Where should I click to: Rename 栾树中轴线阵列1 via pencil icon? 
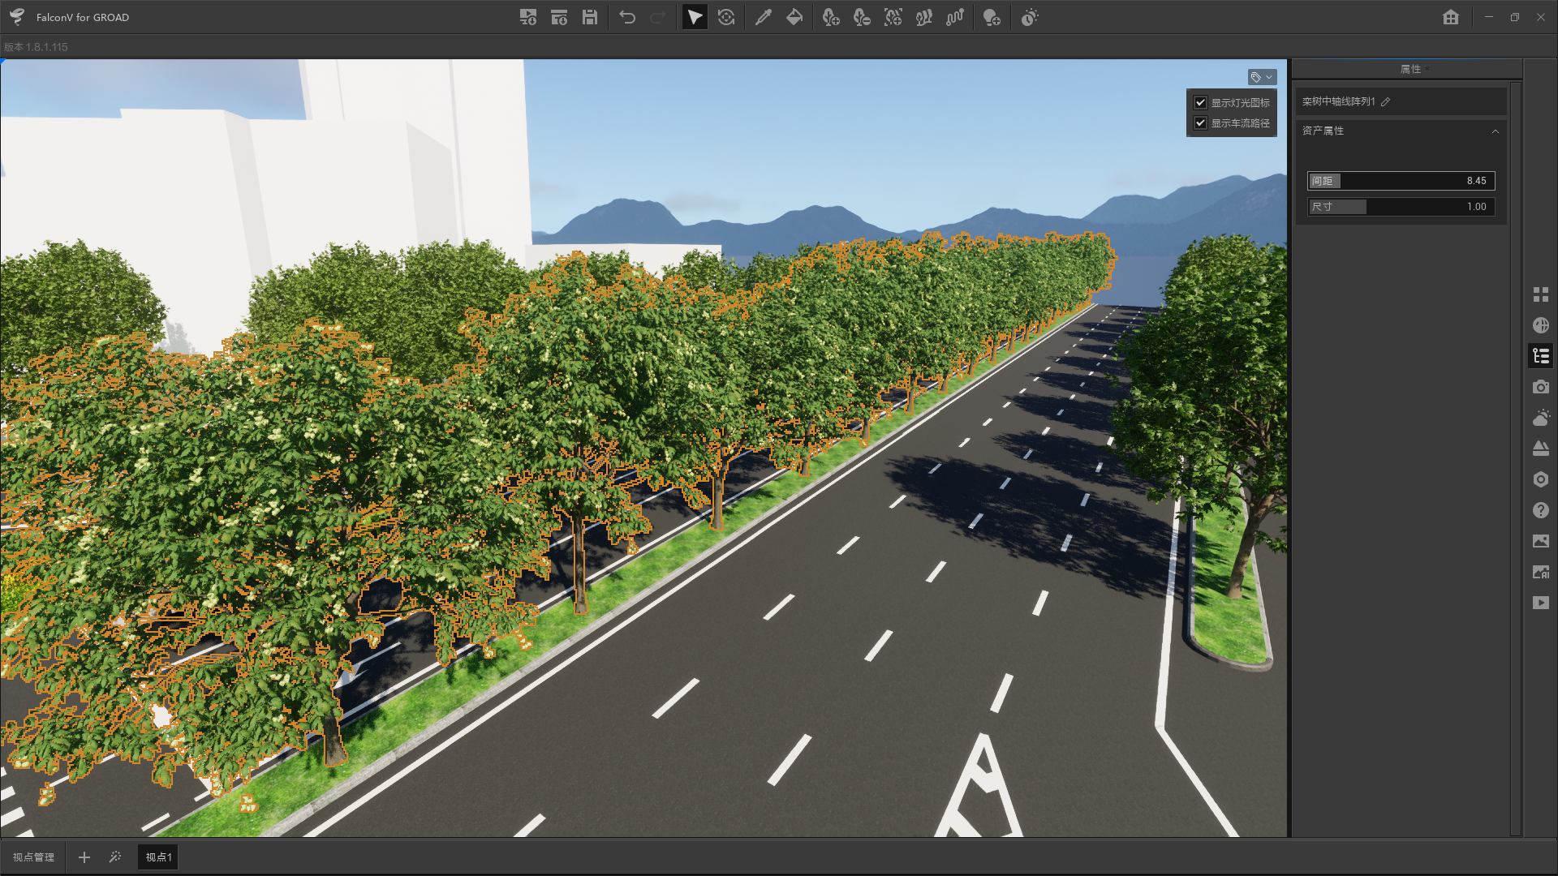(1385, 101)
